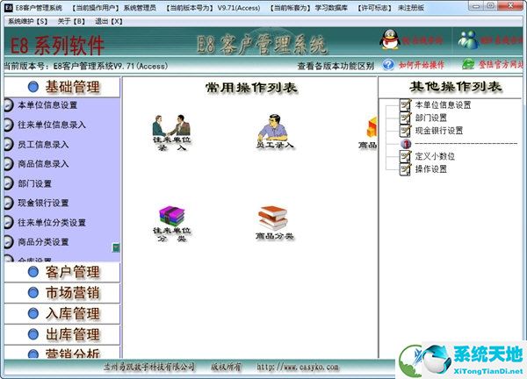Expand the 入库管理 section
The width and height of the screenshot is (527, 379).
pos(62,313)
